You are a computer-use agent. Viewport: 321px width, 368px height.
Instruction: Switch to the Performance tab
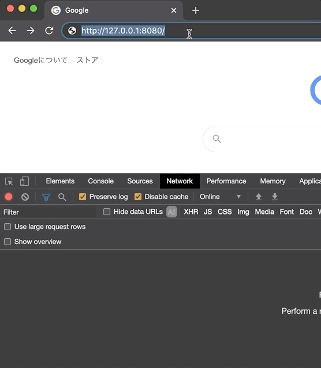[x=226, y=181]
